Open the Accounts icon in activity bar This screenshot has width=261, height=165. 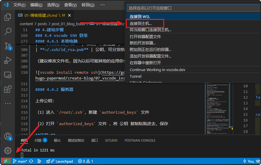click(7, 136)
